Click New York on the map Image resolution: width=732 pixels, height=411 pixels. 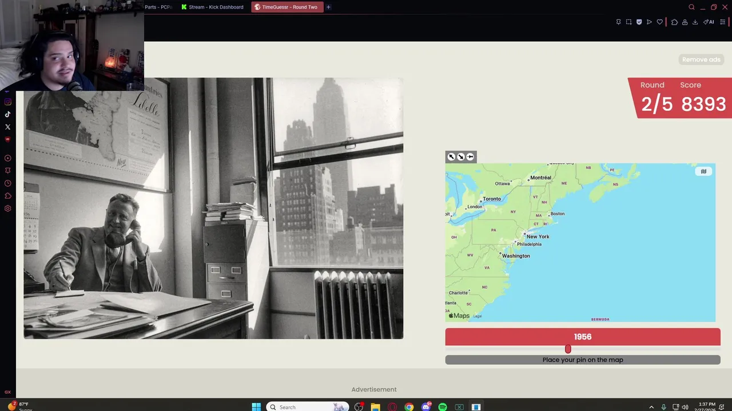pyautogui.click(x=538, y=236)
